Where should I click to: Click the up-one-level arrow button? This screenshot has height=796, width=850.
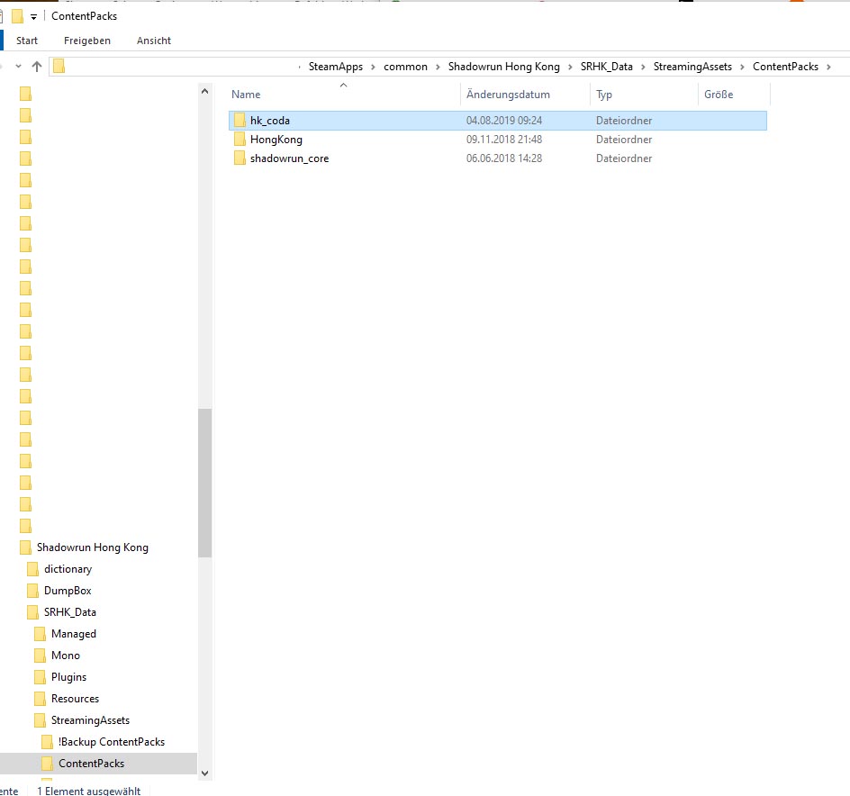tap(37, 67)
